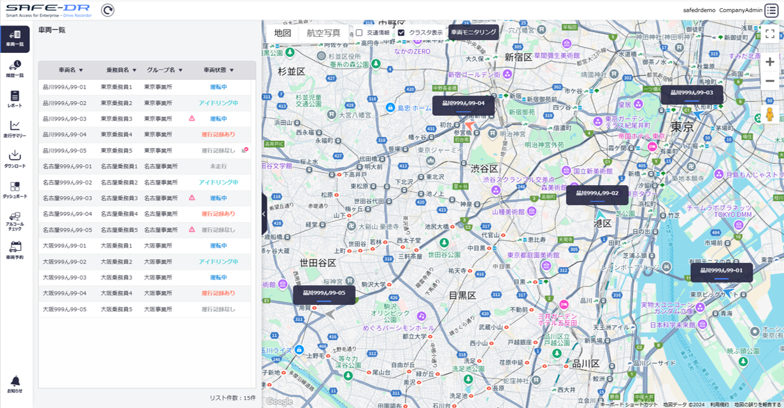The height and width of the screenshot is (408, 784).
Task: Open the レポート report sidebar icon
Action: (x=15, y=99)
